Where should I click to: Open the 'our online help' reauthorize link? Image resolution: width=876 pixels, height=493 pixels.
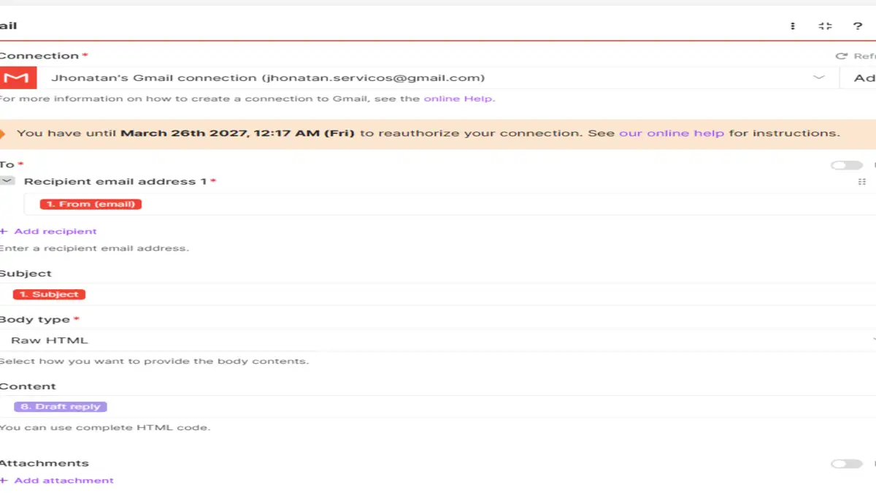coord(671,134)
